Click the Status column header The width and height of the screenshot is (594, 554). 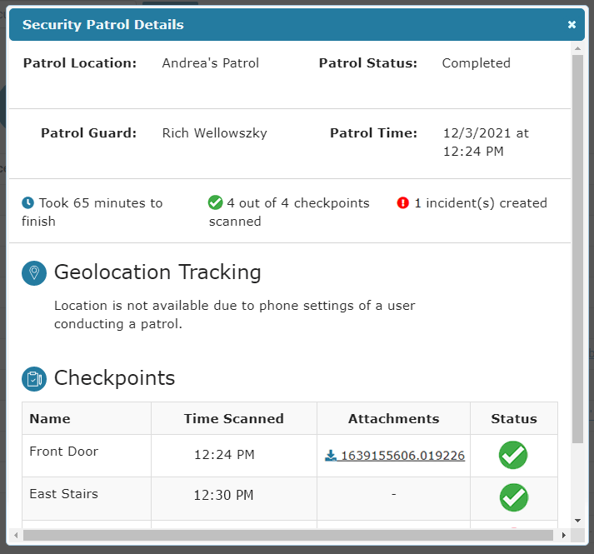513,419
